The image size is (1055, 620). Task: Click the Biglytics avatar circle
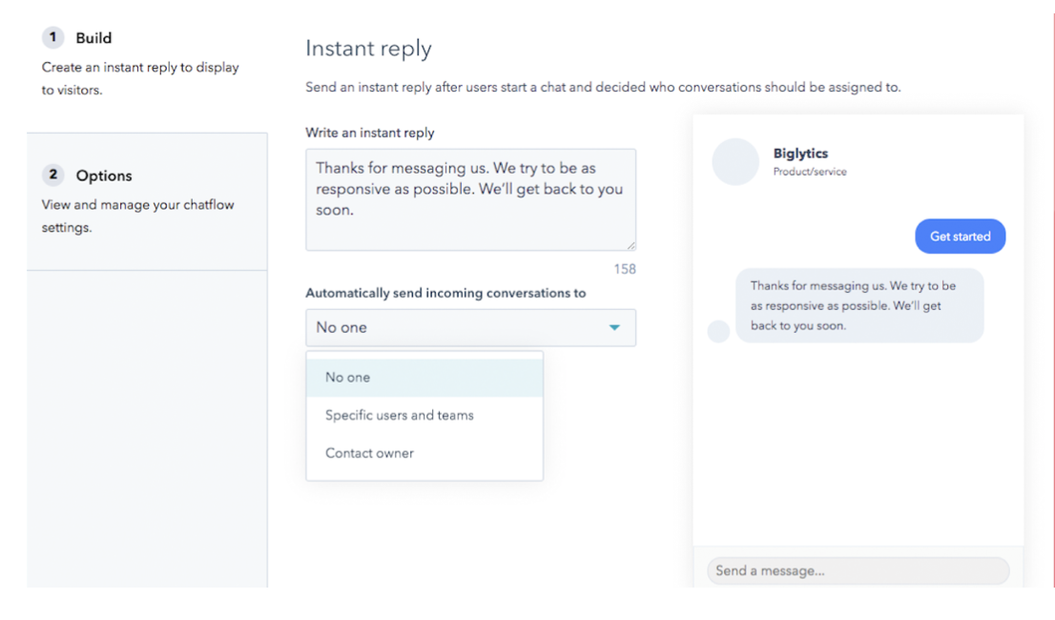[735, 161]
